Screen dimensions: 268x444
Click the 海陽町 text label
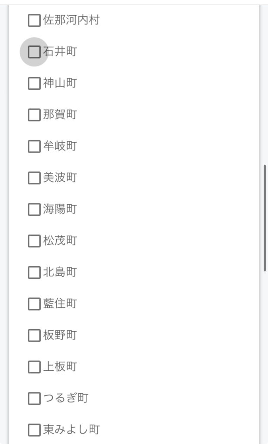60,209
